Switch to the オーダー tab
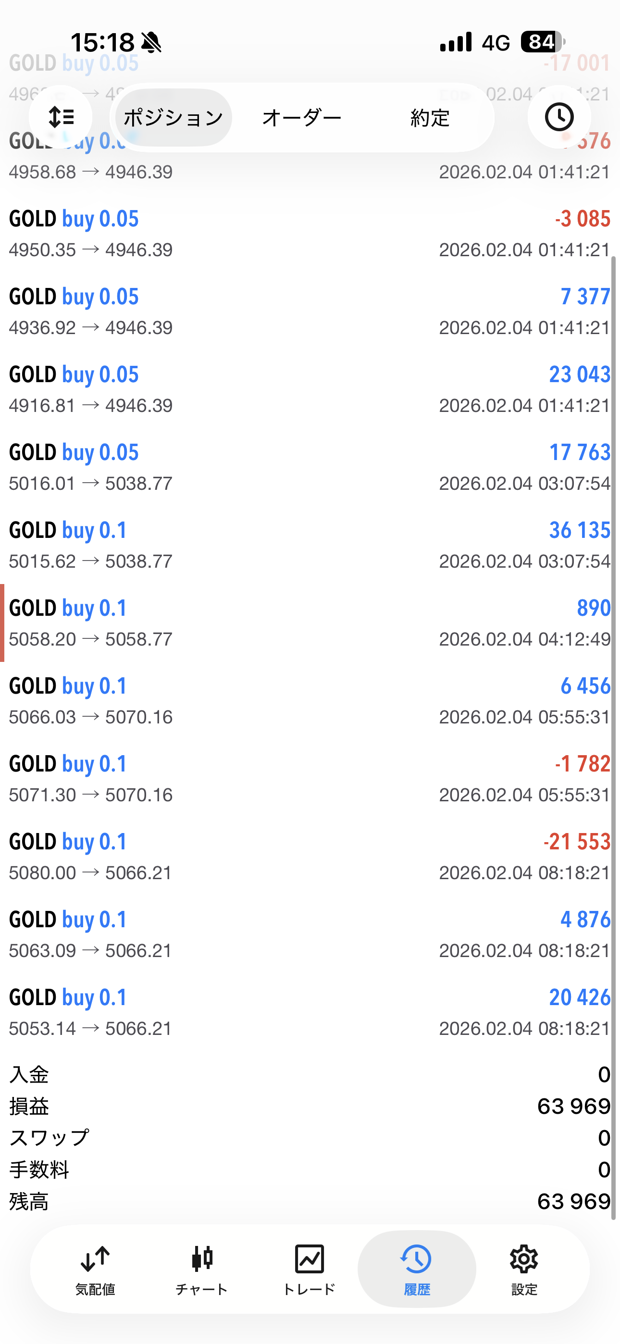 [302, 118]
